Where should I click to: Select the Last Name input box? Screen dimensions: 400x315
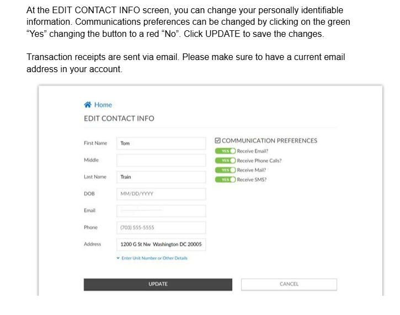[161, 177]
